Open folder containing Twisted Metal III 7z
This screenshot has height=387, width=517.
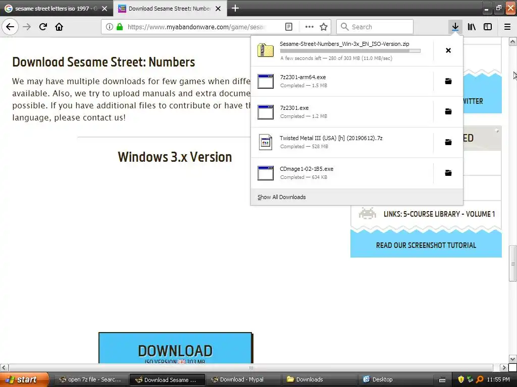coord(448,142)
